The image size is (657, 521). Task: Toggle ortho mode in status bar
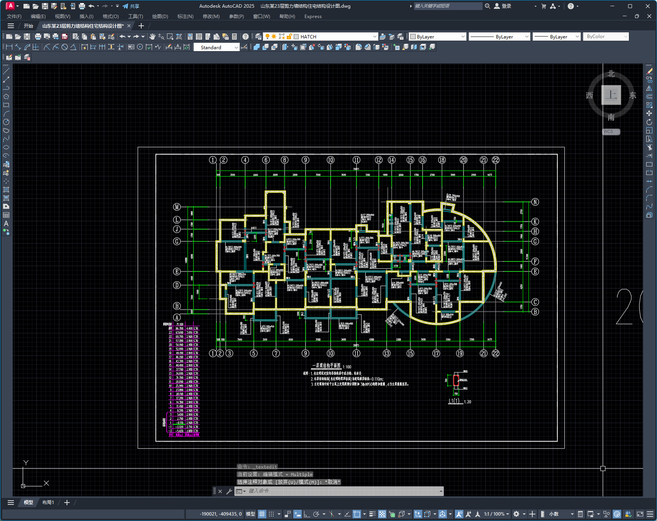coord(307,514)
